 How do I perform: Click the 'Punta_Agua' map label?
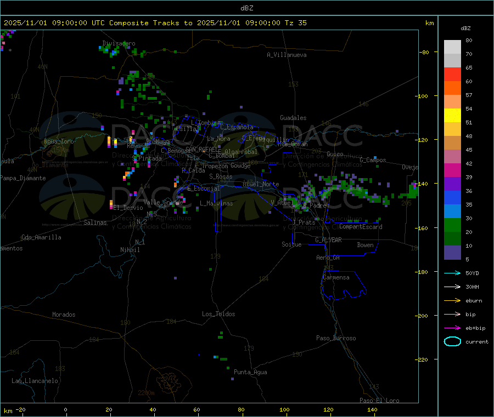click(250, 372)
